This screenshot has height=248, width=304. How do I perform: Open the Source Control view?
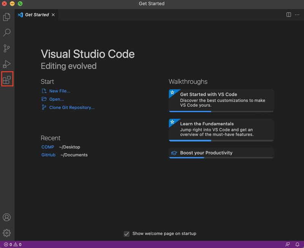point(6,48)
